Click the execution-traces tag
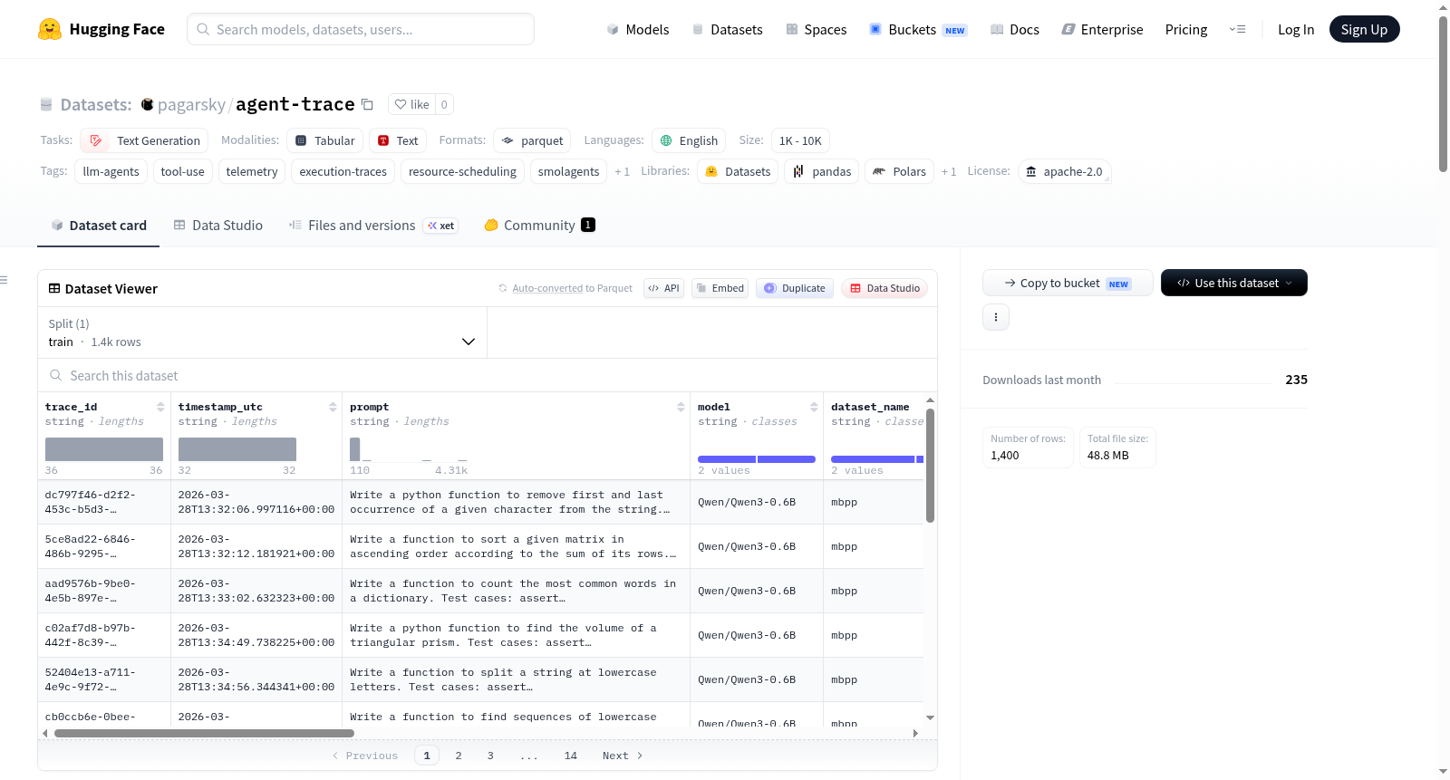The width and height of the screenshot is (1450, 780). pyautogui.click(x=343, y=171)
